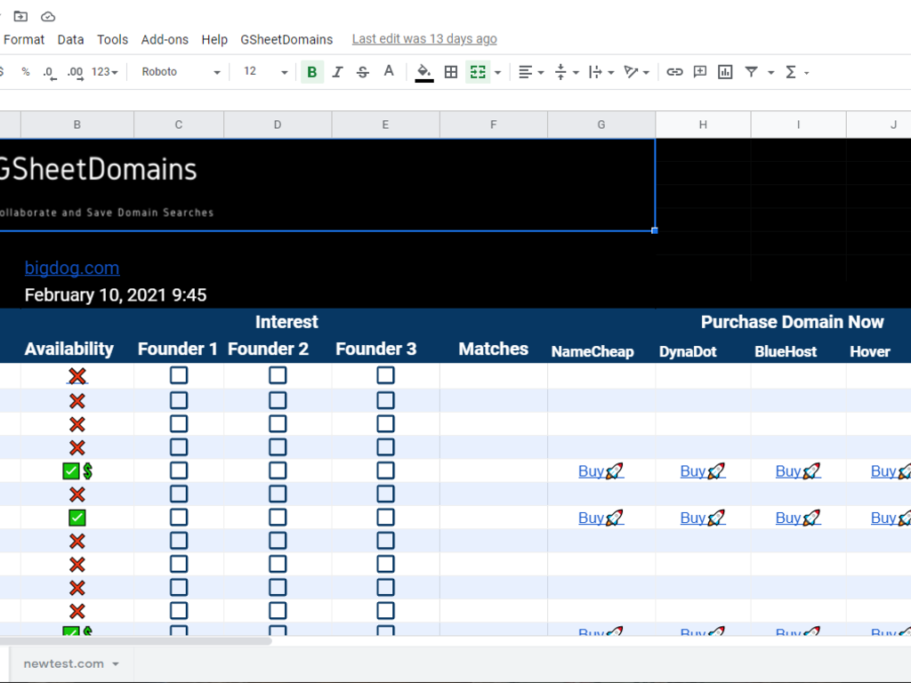Open the fill color picker
The width and height of the screenshot is (911, 683).
[x=424, y=72]
